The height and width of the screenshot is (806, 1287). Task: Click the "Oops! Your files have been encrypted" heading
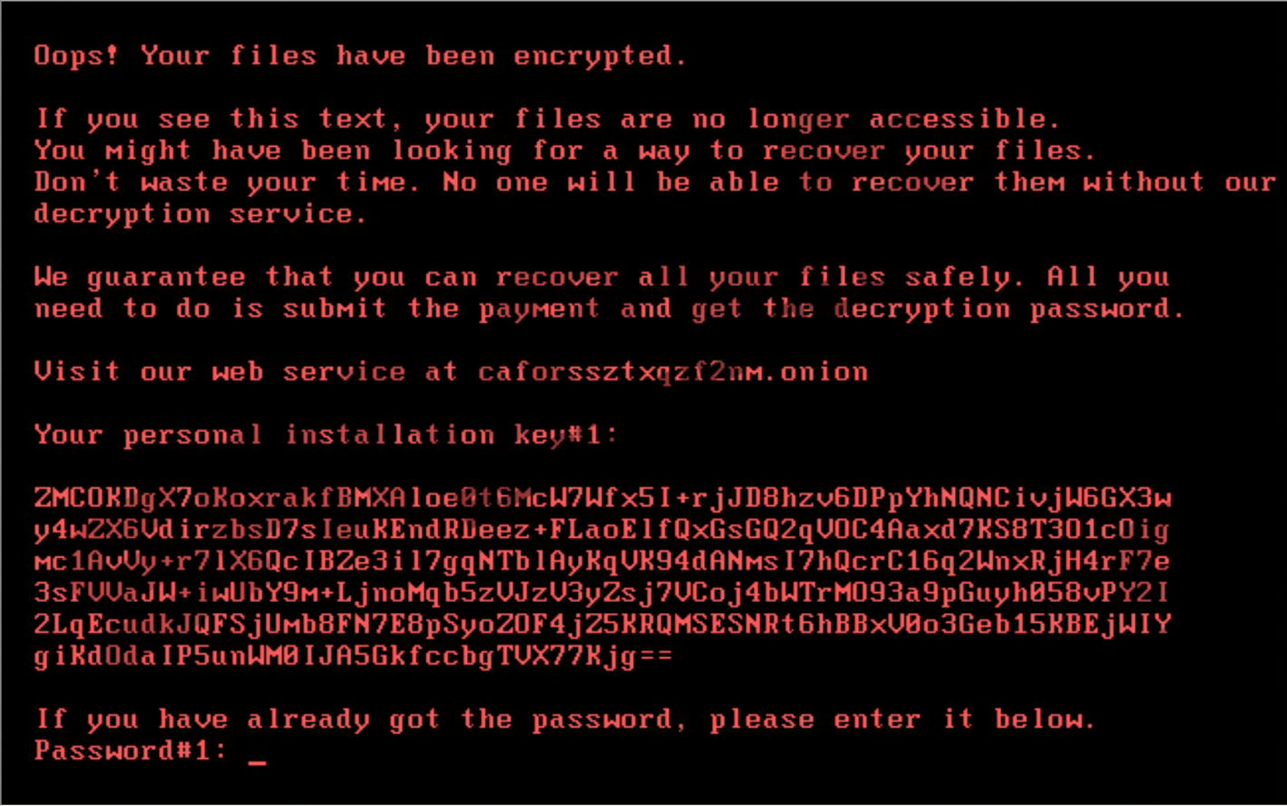pos(360,56)
